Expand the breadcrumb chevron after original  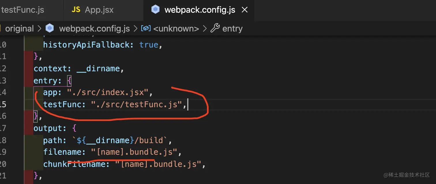39,28
